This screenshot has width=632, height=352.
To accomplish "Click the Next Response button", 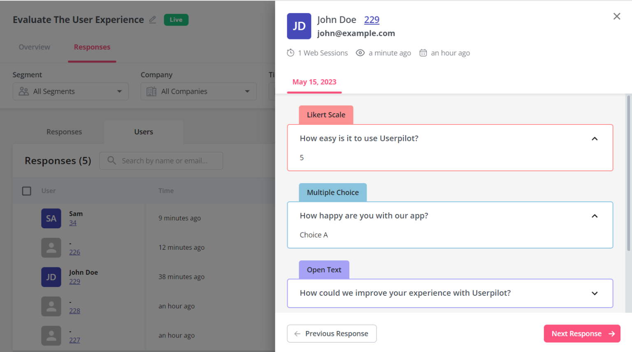I will pos(582,334).
